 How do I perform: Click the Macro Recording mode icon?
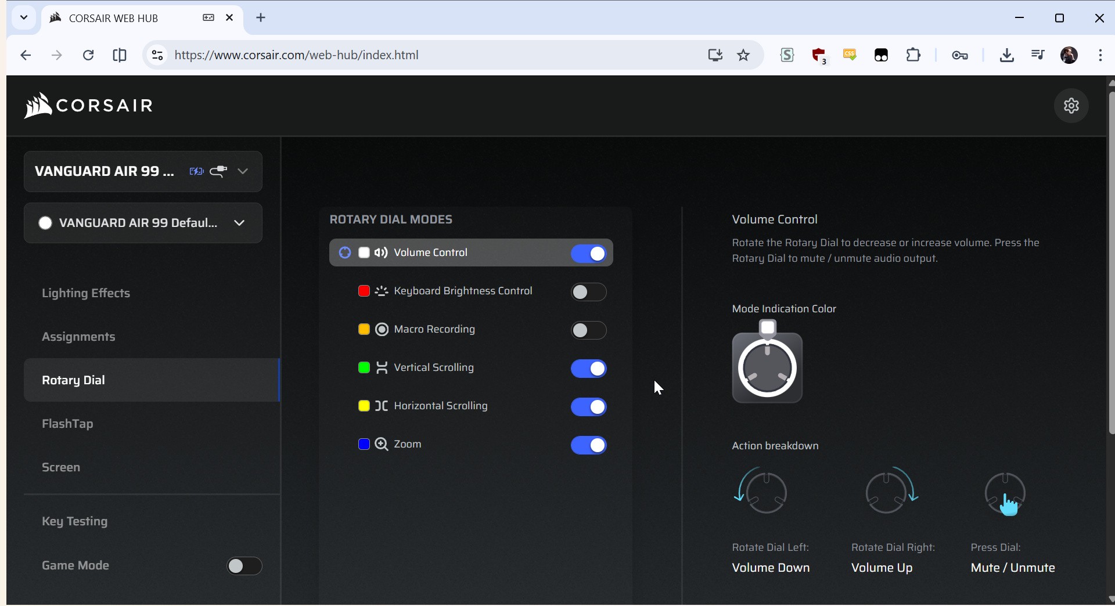382,330
